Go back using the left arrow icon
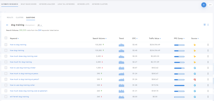 [7, 25]
